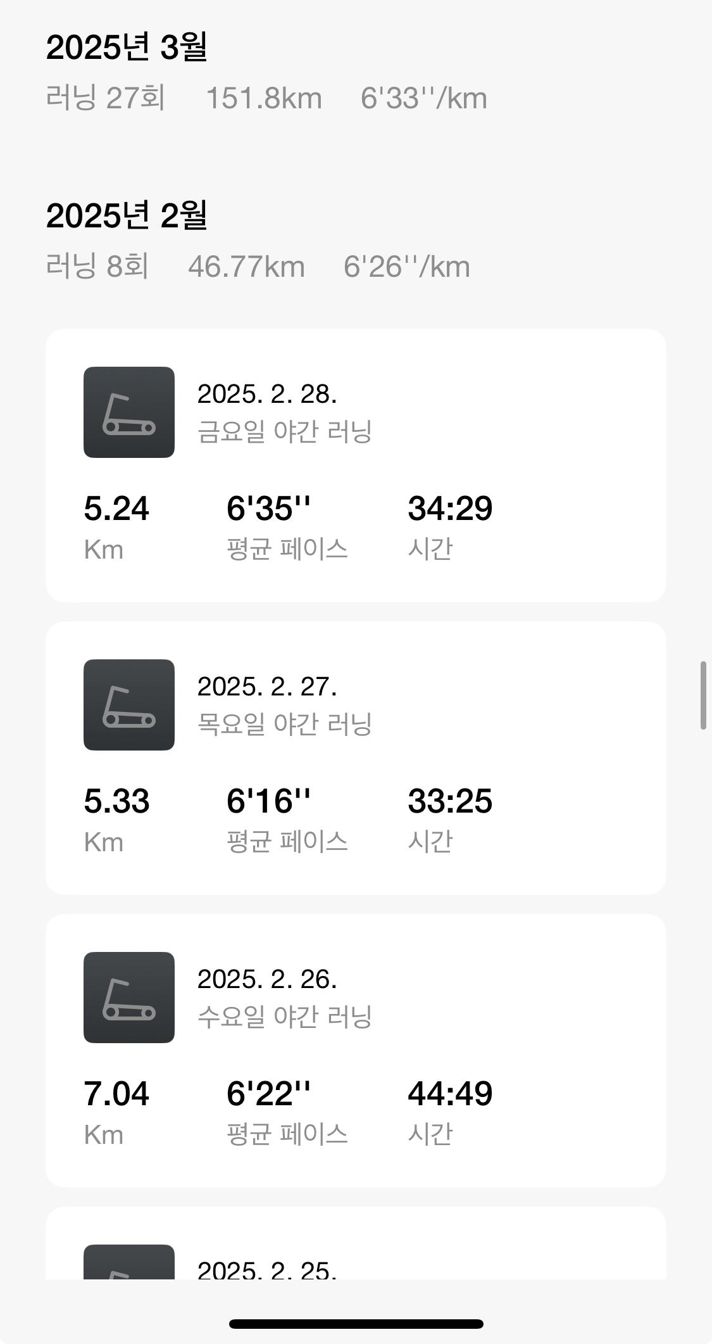Tap the iOS home indicator bar

coord(356,1324)
